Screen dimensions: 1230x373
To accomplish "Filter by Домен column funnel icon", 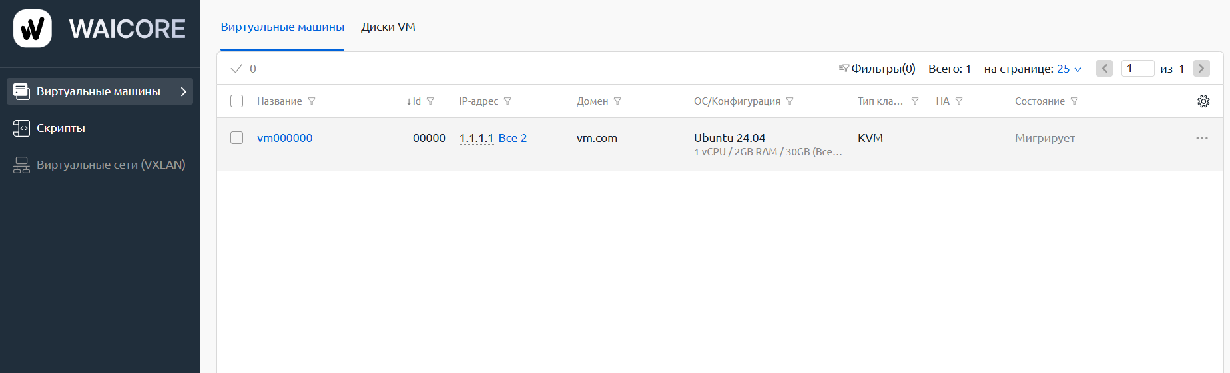I will click(617, 101).
